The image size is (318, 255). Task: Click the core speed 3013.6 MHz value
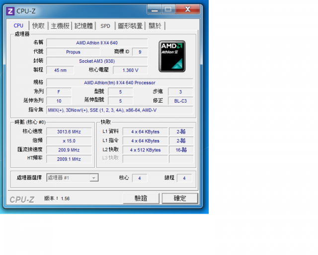tap(69, 132)
